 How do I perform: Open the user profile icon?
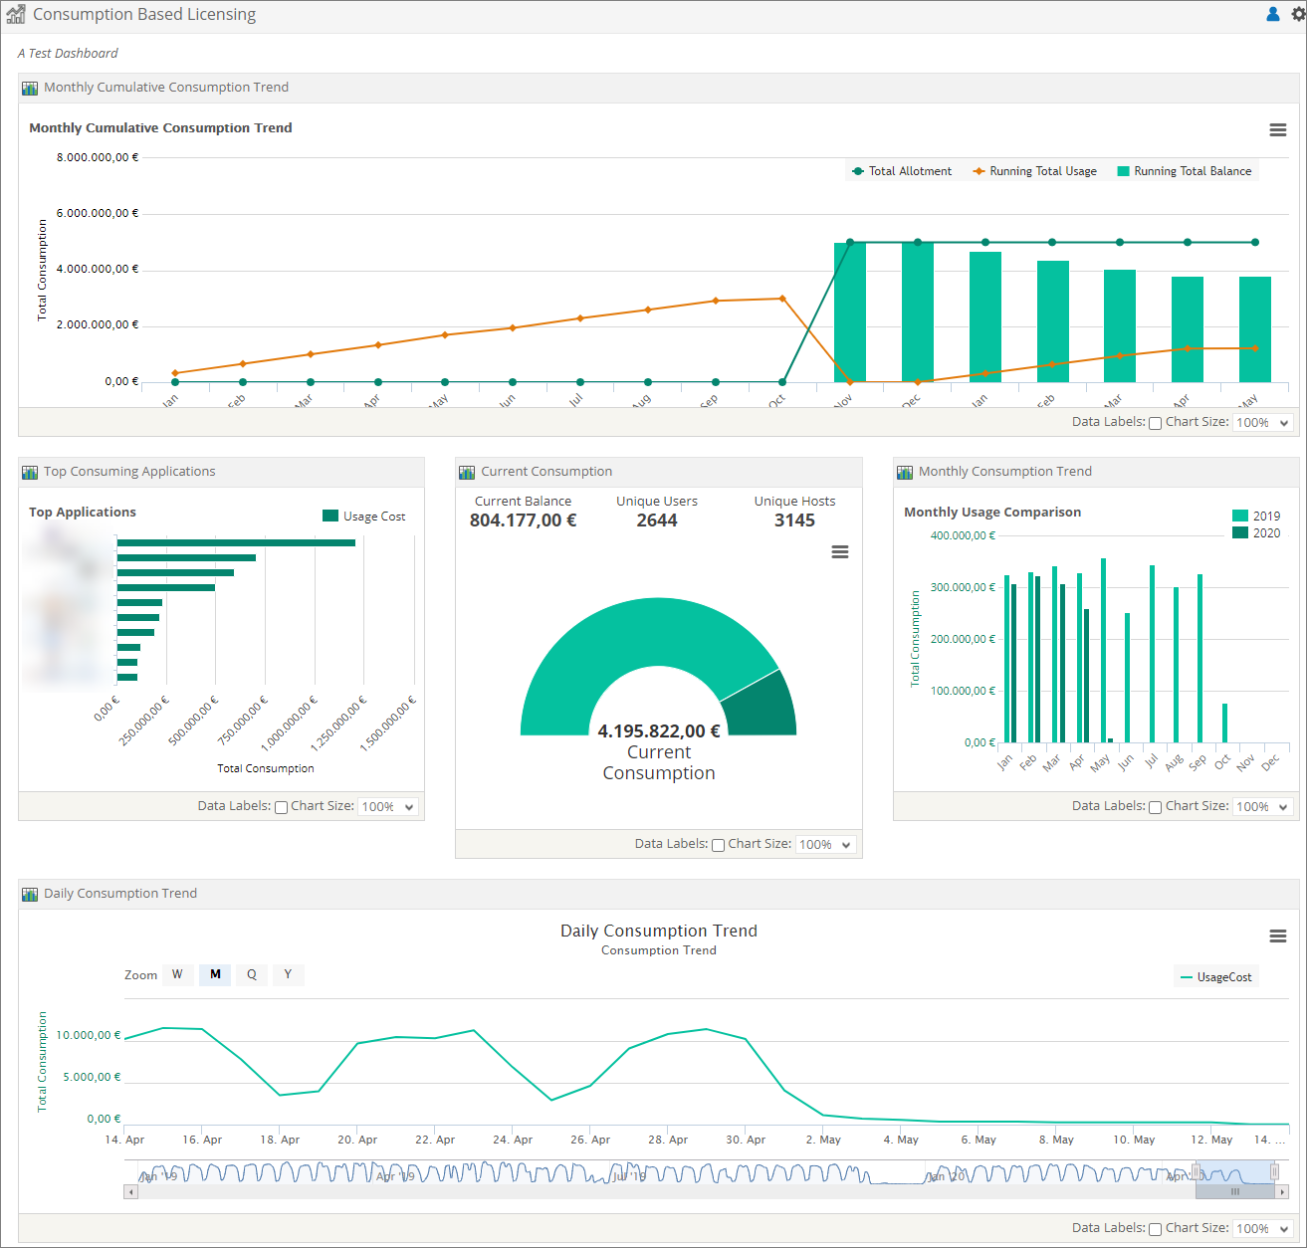point(1272,14)
